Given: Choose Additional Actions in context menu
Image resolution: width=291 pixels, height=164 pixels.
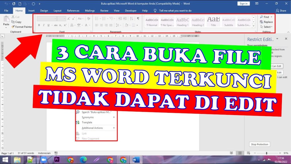Looking at the screenshot, I should tap(96, 128).
